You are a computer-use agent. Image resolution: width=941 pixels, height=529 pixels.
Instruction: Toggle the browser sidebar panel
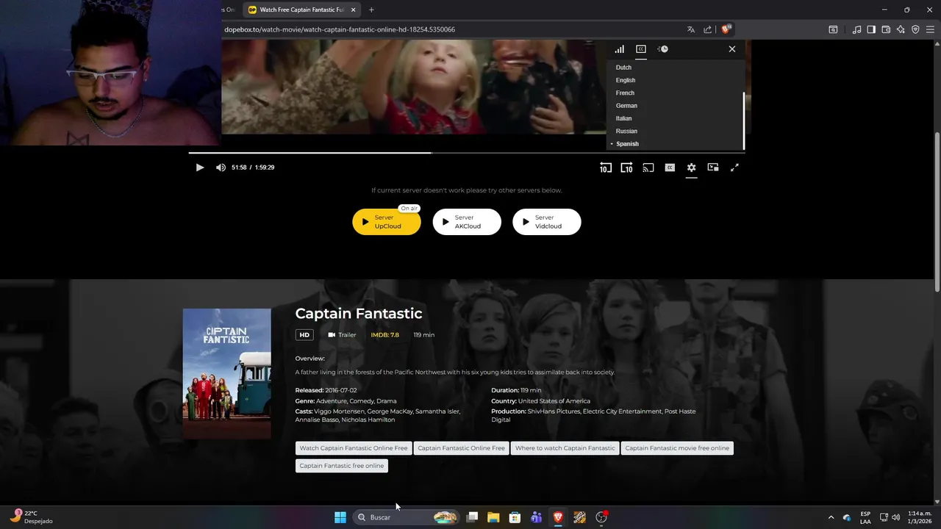[871, 29]
